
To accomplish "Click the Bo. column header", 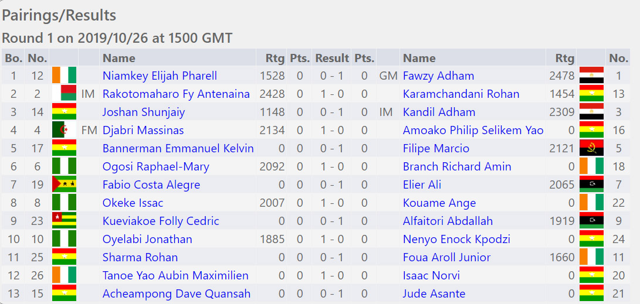I will click(13, 58).
